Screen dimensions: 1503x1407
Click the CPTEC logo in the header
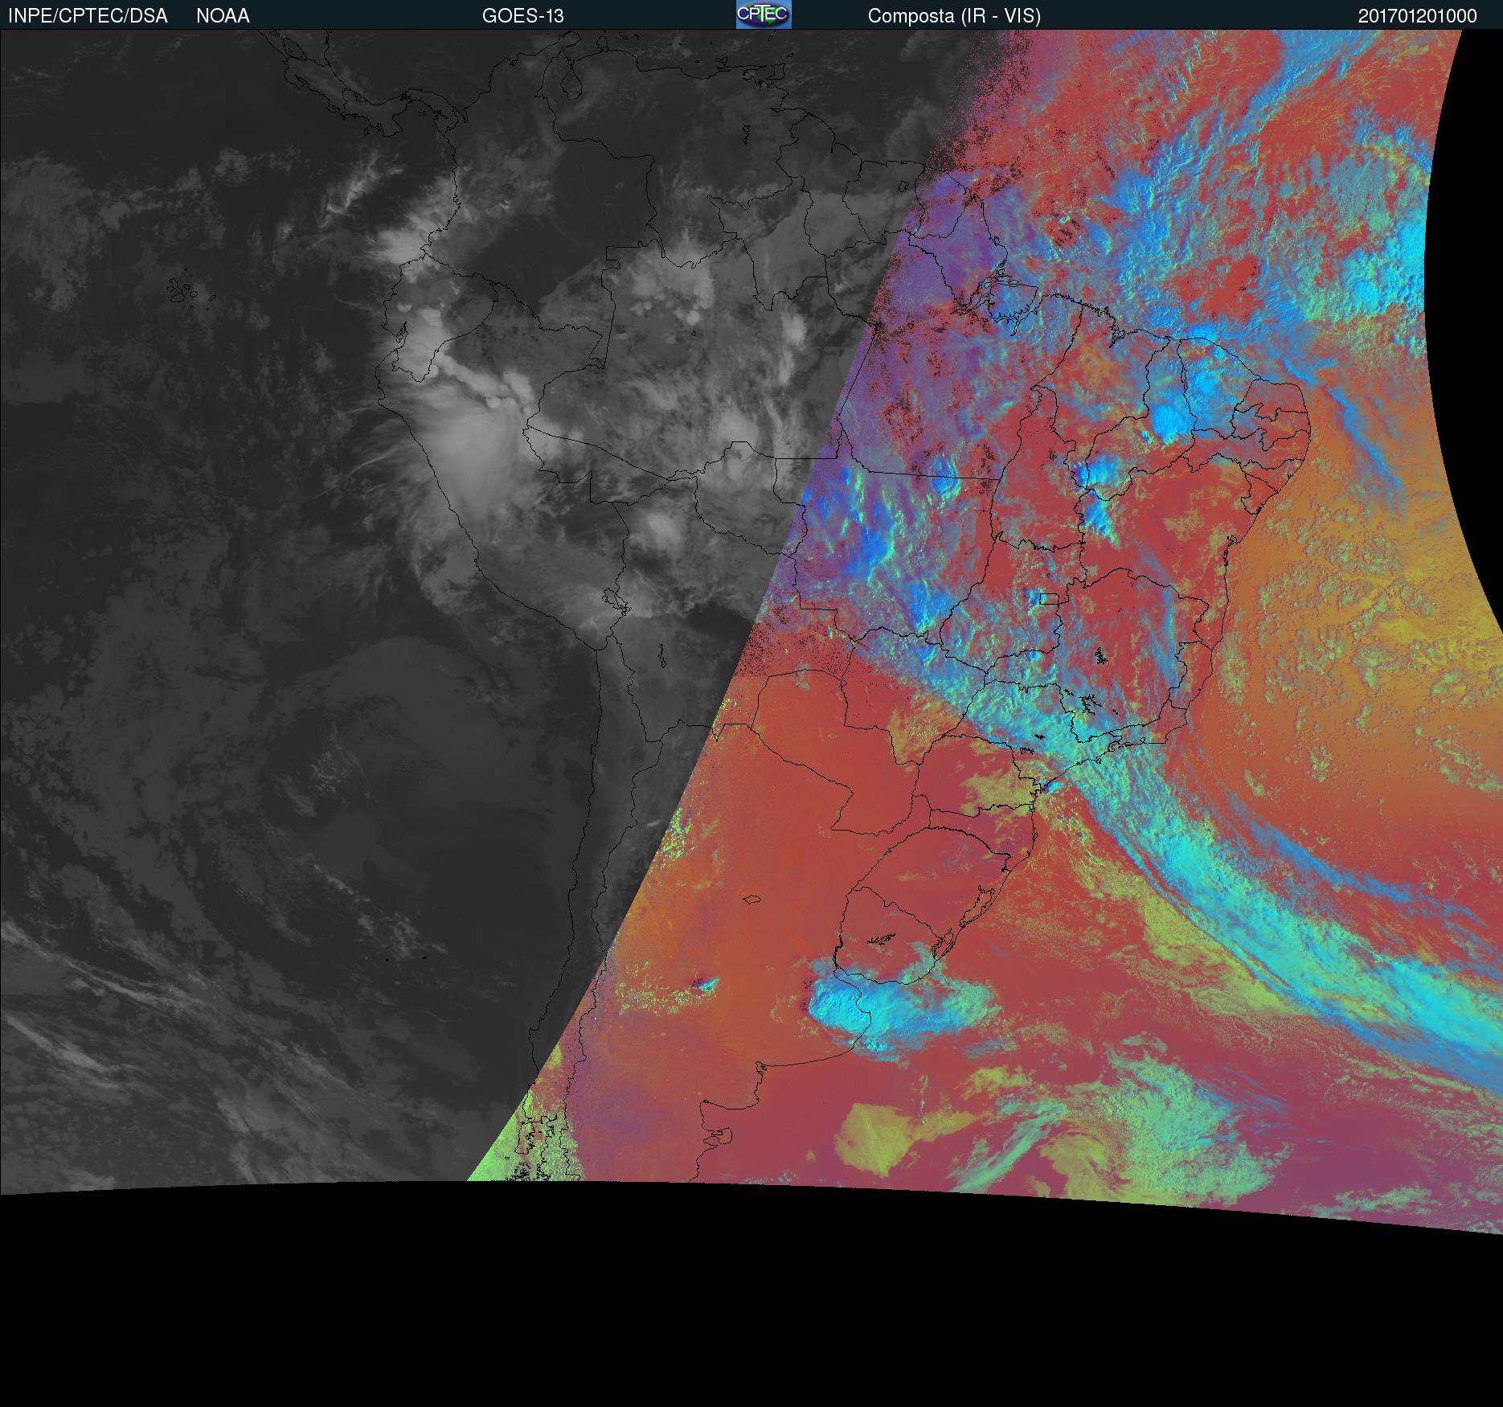click(764, 14)
